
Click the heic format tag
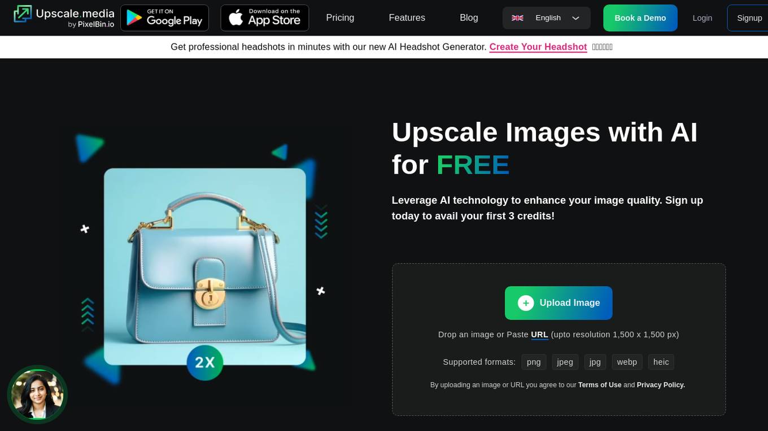(661, 362)
